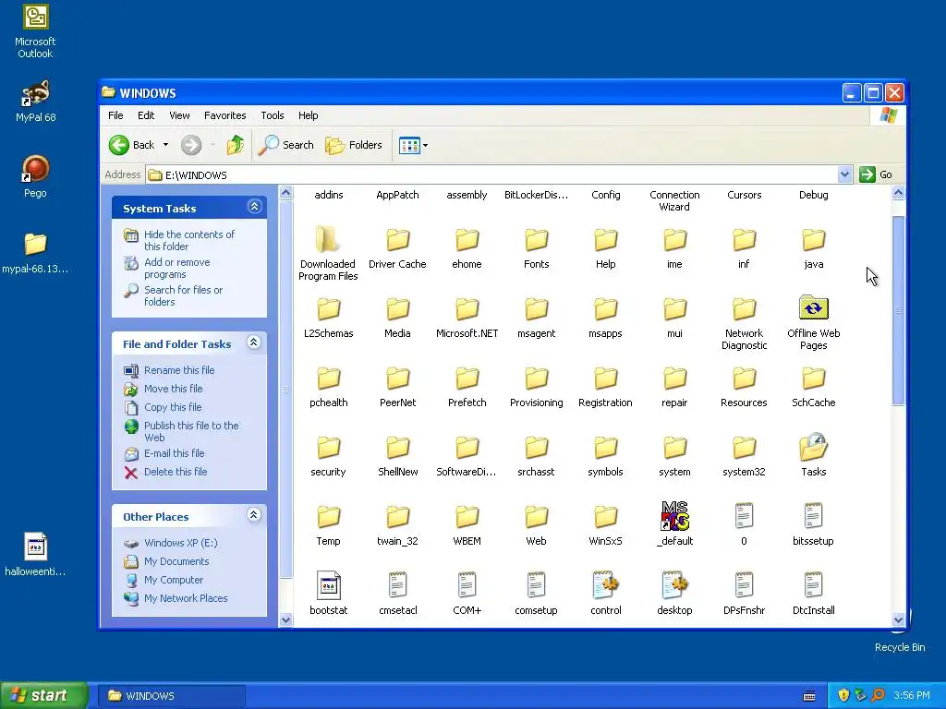Select the control settings file icon
946x709 pixels.
click(x=606, y=584)
